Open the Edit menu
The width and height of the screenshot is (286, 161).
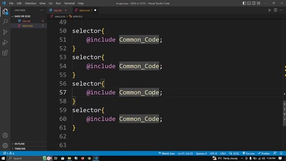[x=19, y=3]
